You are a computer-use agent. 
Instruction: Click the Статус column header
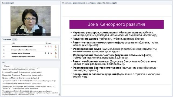coord(48,43)
